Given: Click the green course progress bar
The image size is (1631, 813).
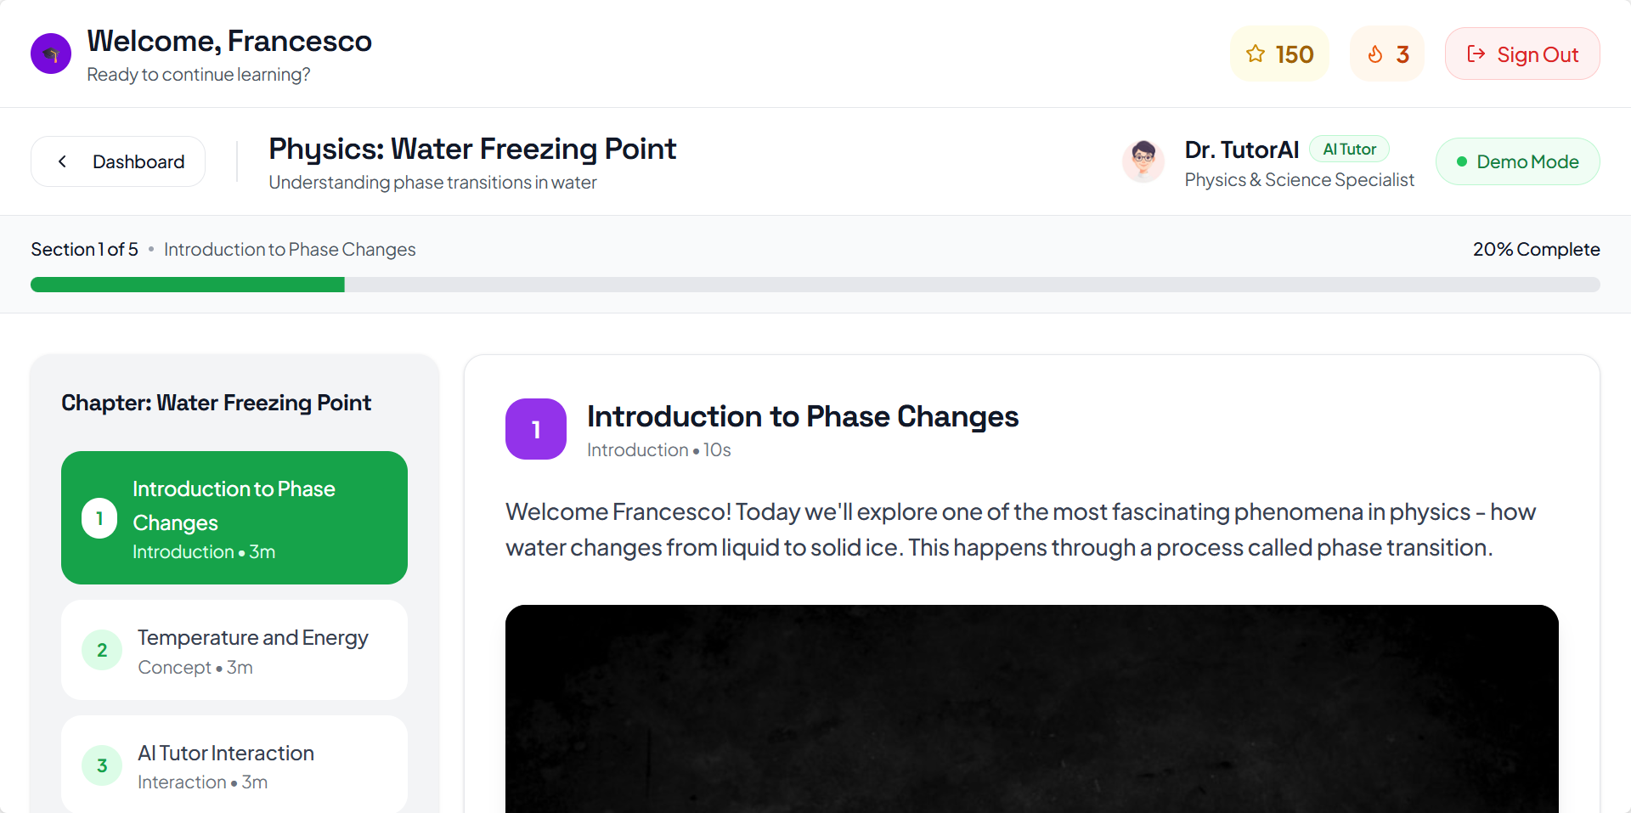Looking at the screenshot, I should tap(188, 285).
